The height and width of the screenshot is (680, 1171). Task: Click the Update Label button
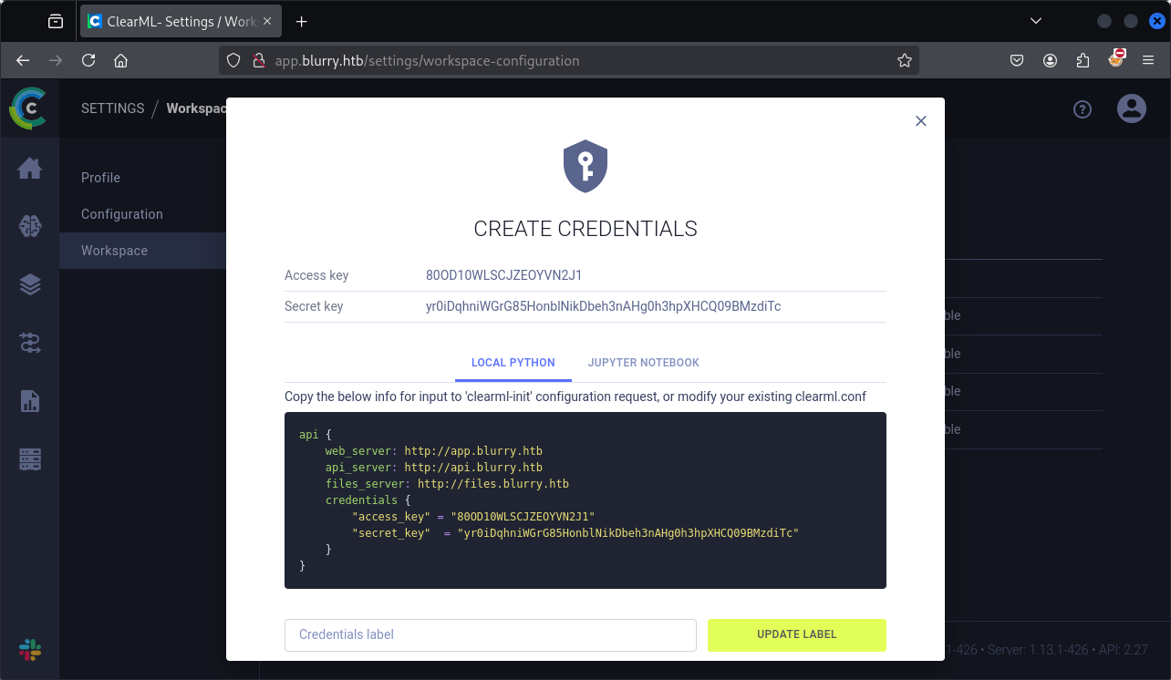coord(796,634)
